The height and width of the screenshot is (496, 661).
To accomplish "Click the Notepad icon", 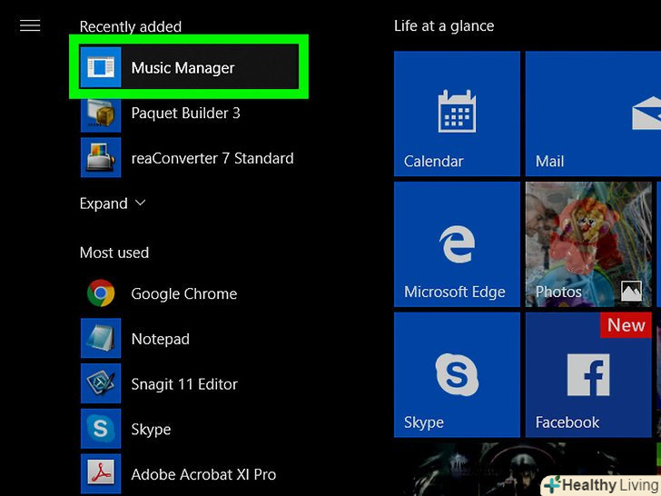I will pos(101,338).
